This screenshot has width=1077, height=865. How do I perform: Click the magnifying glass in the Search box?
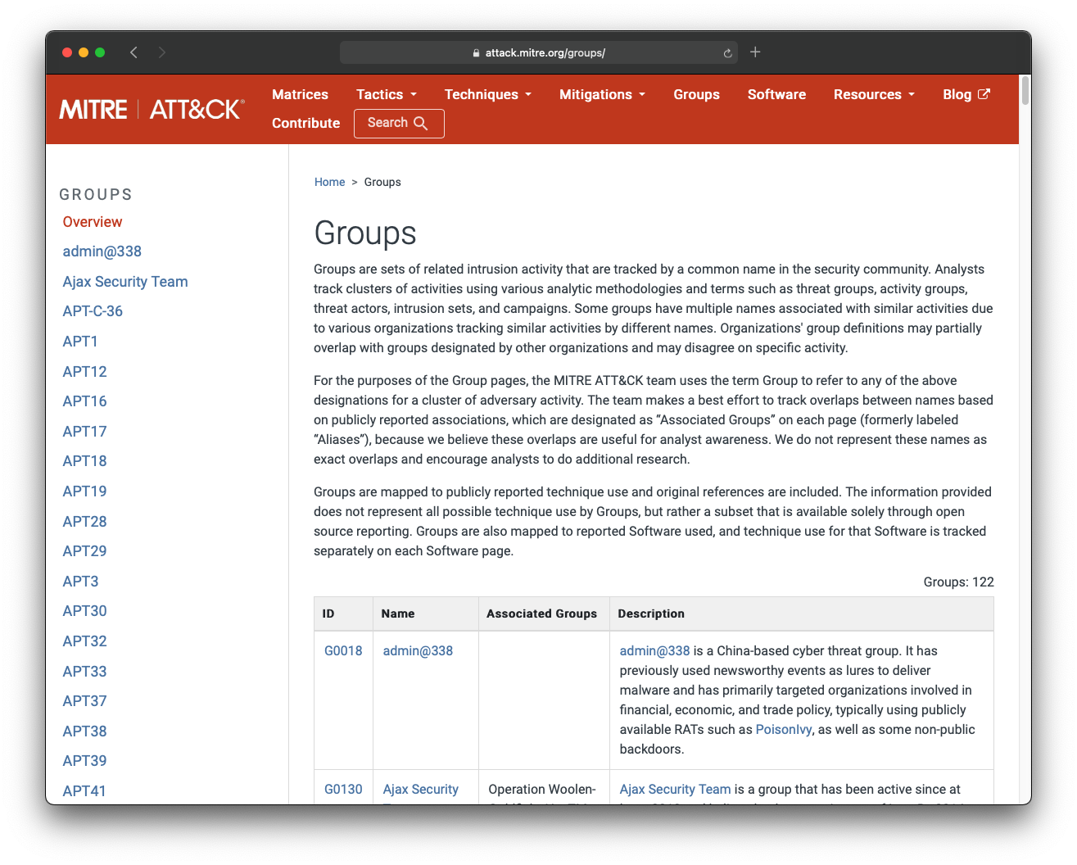tap(421, 123)
